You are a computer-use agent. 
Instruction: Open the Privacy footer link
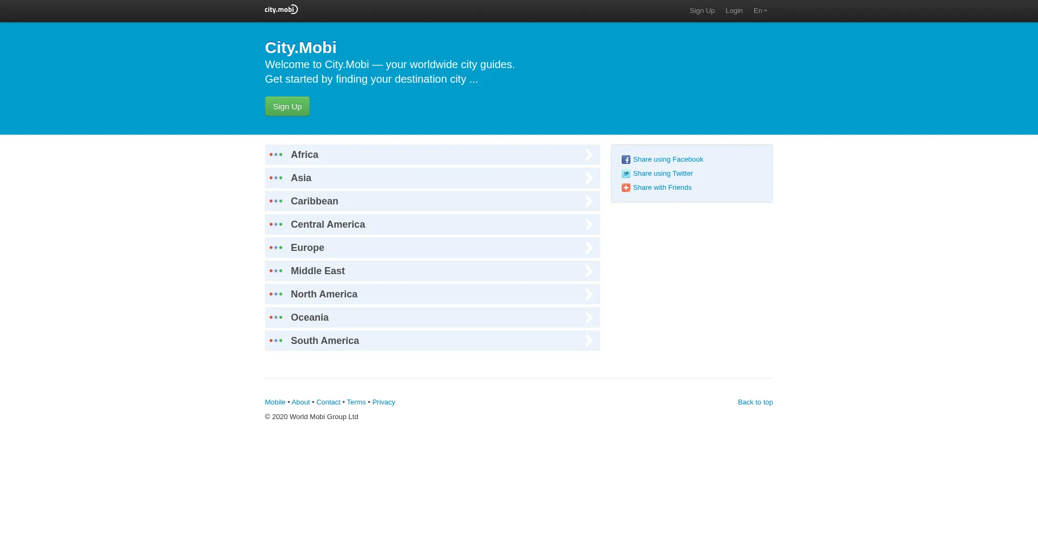coord(384,402)
